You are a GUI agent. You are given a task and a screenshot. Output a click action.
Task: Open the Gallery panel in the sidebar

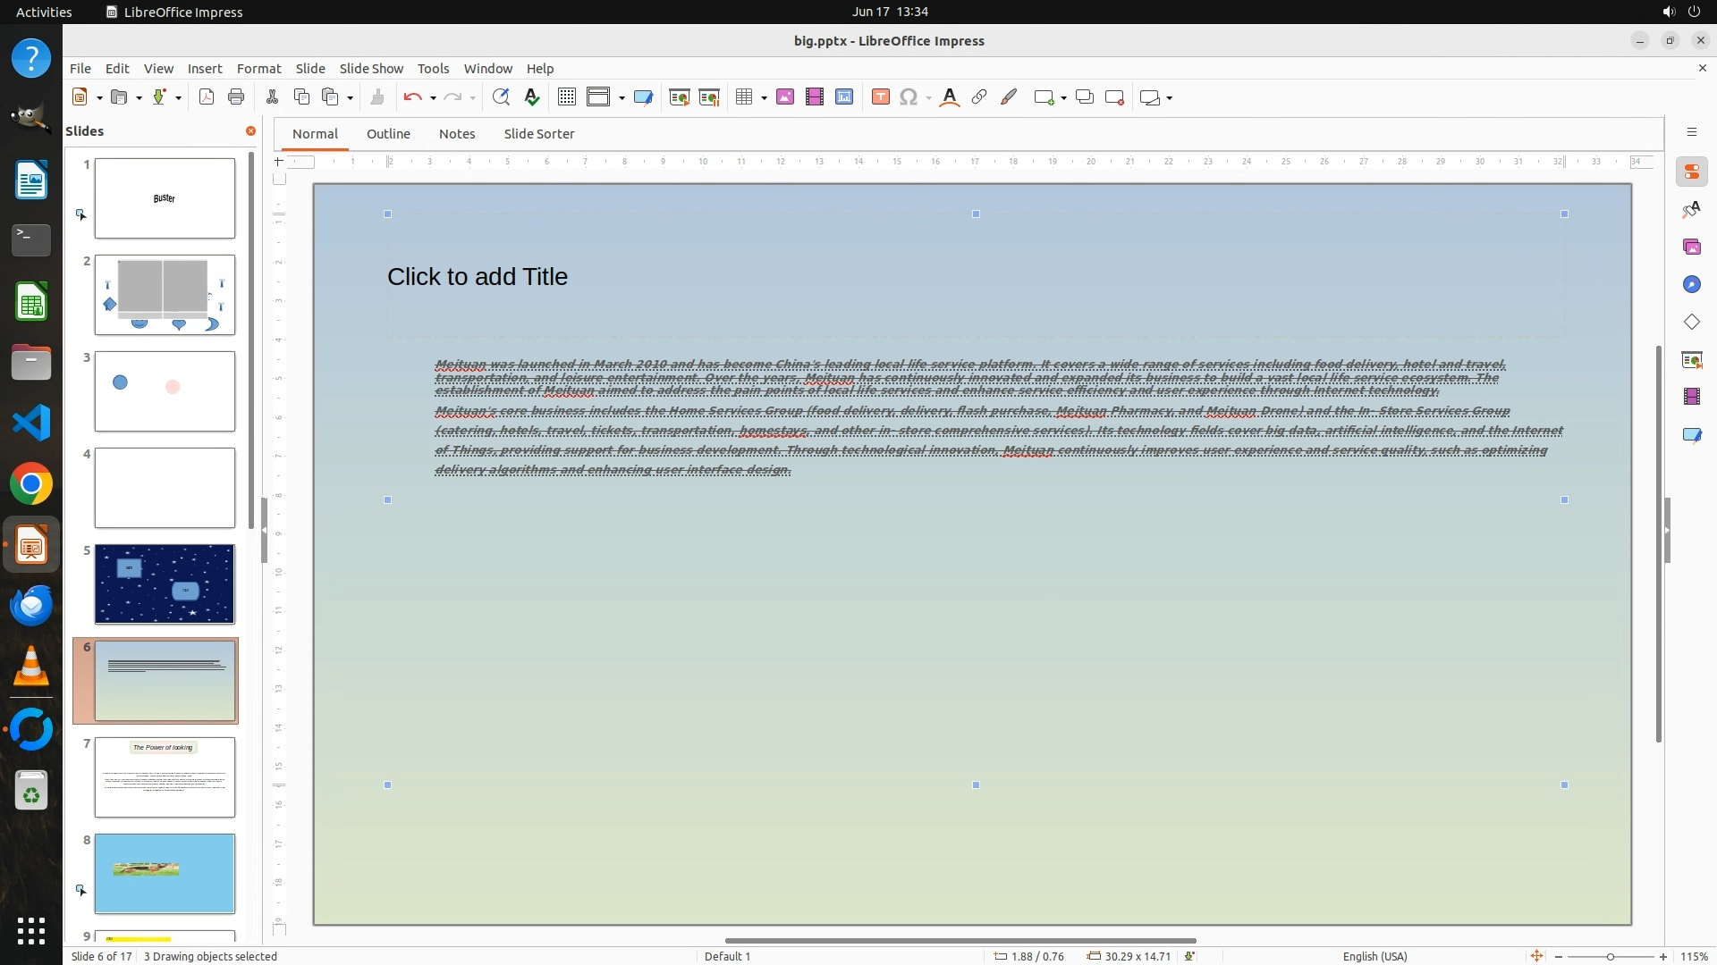[1691, 248]
